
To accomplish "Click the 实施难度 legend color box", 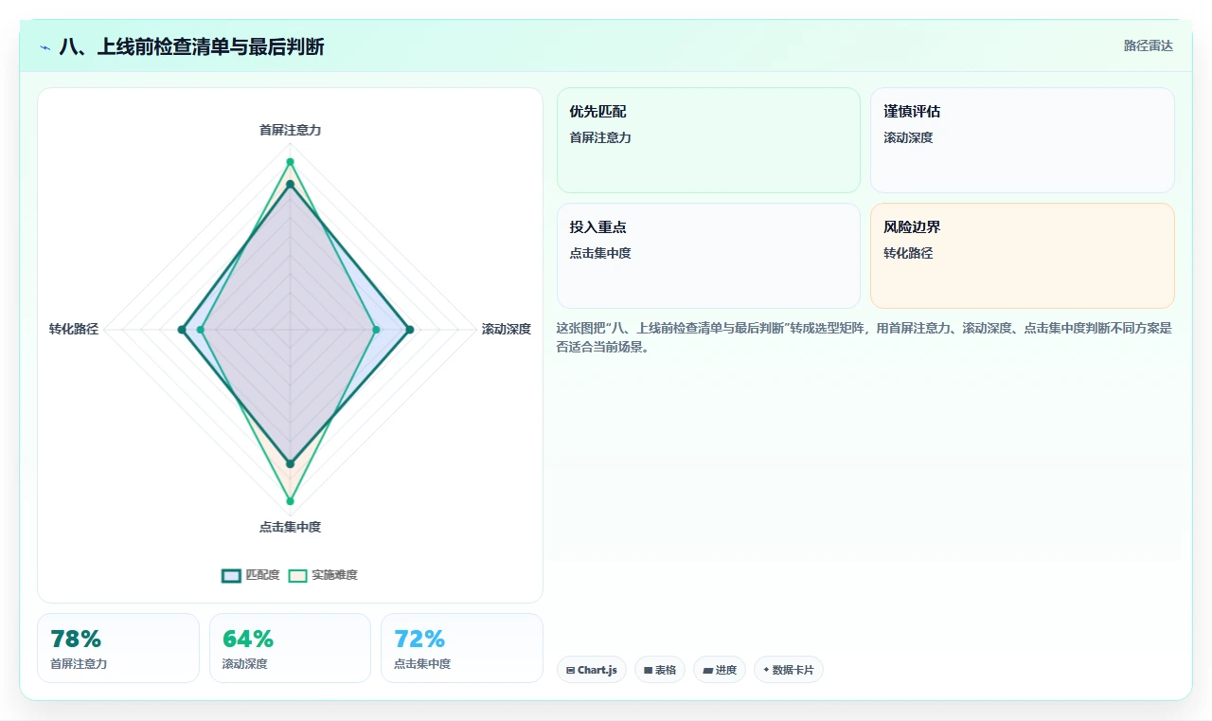I will [298, 575].
